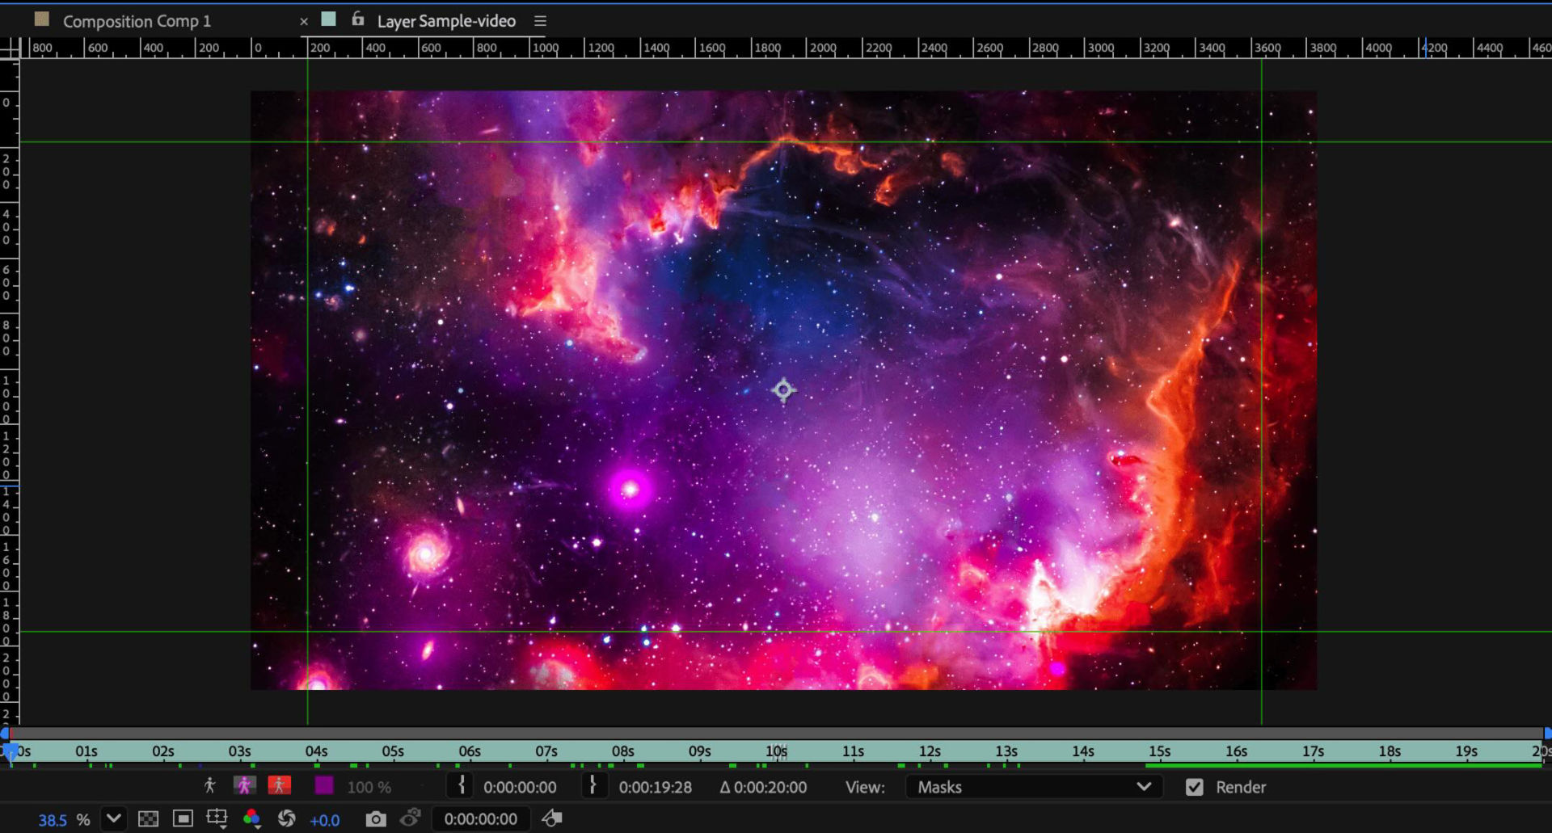Toggle the Render checkbox

click(1194, 787)
